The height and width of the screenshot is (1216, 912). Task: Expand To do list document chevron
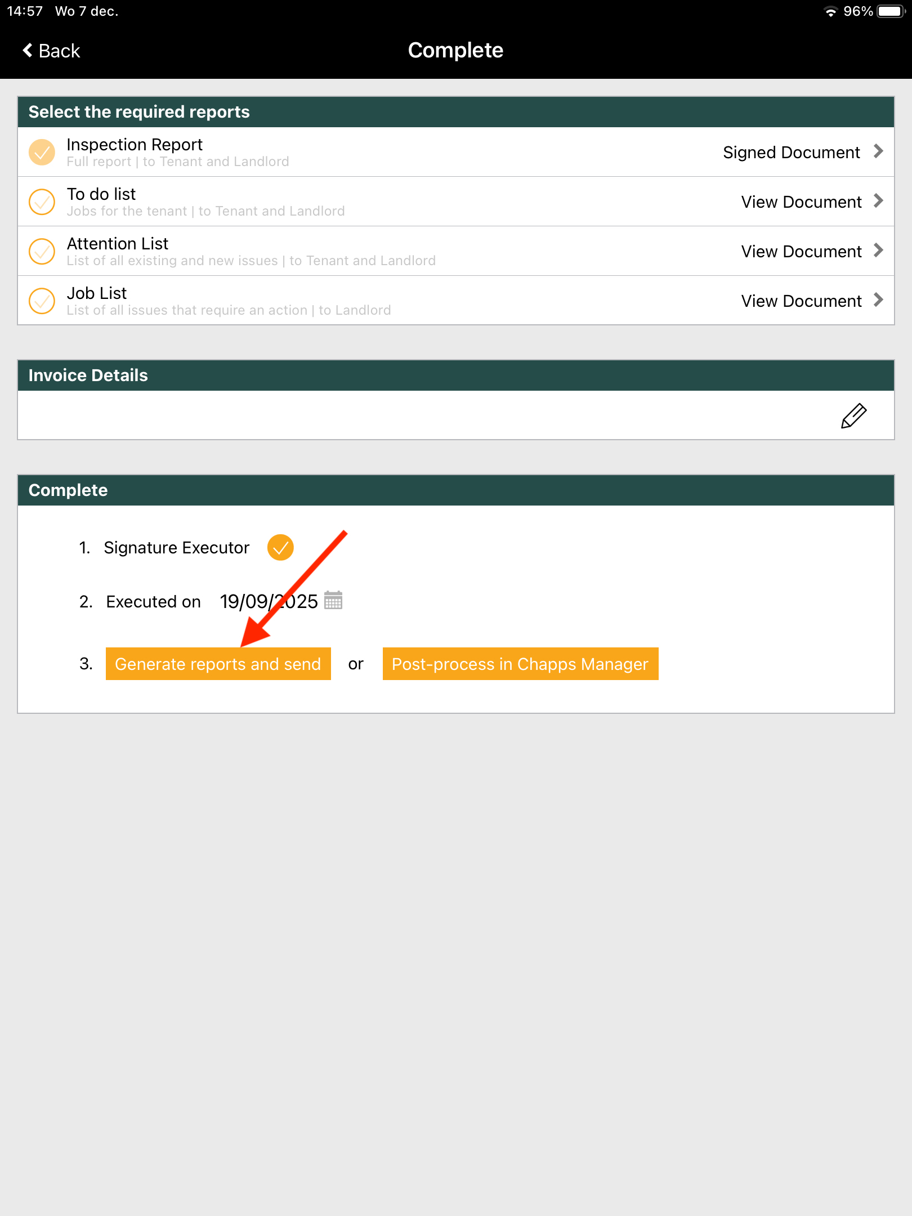coord(878,201)
